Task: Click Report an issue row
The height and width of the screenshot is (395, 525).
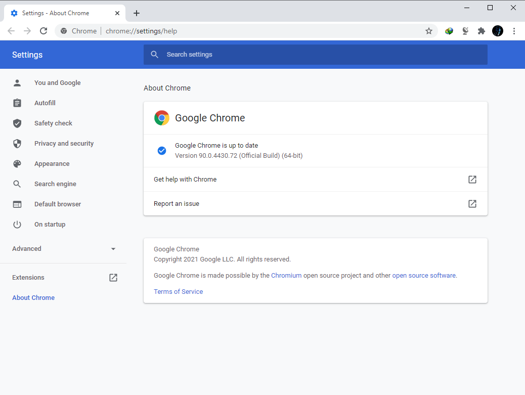Action: point(316,203)
